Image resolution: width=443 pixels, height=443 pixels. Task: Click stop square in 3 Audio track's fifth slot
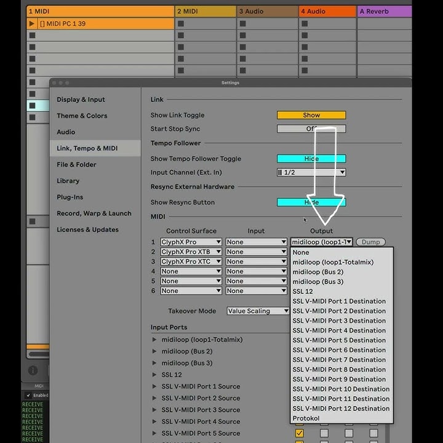pyautogui.click(x=242, y=70)
